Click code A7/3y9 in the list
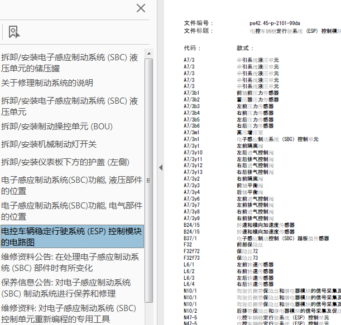This screenshot has height=325, width=341. click(x=191, y=219)
